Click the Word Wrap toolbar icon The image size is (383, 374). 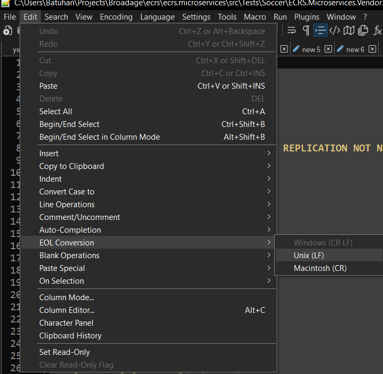(292, 31)
